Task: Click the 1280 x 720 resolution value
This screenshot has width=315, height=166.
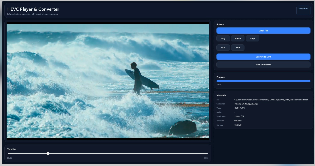Action: tap(239, 116)
